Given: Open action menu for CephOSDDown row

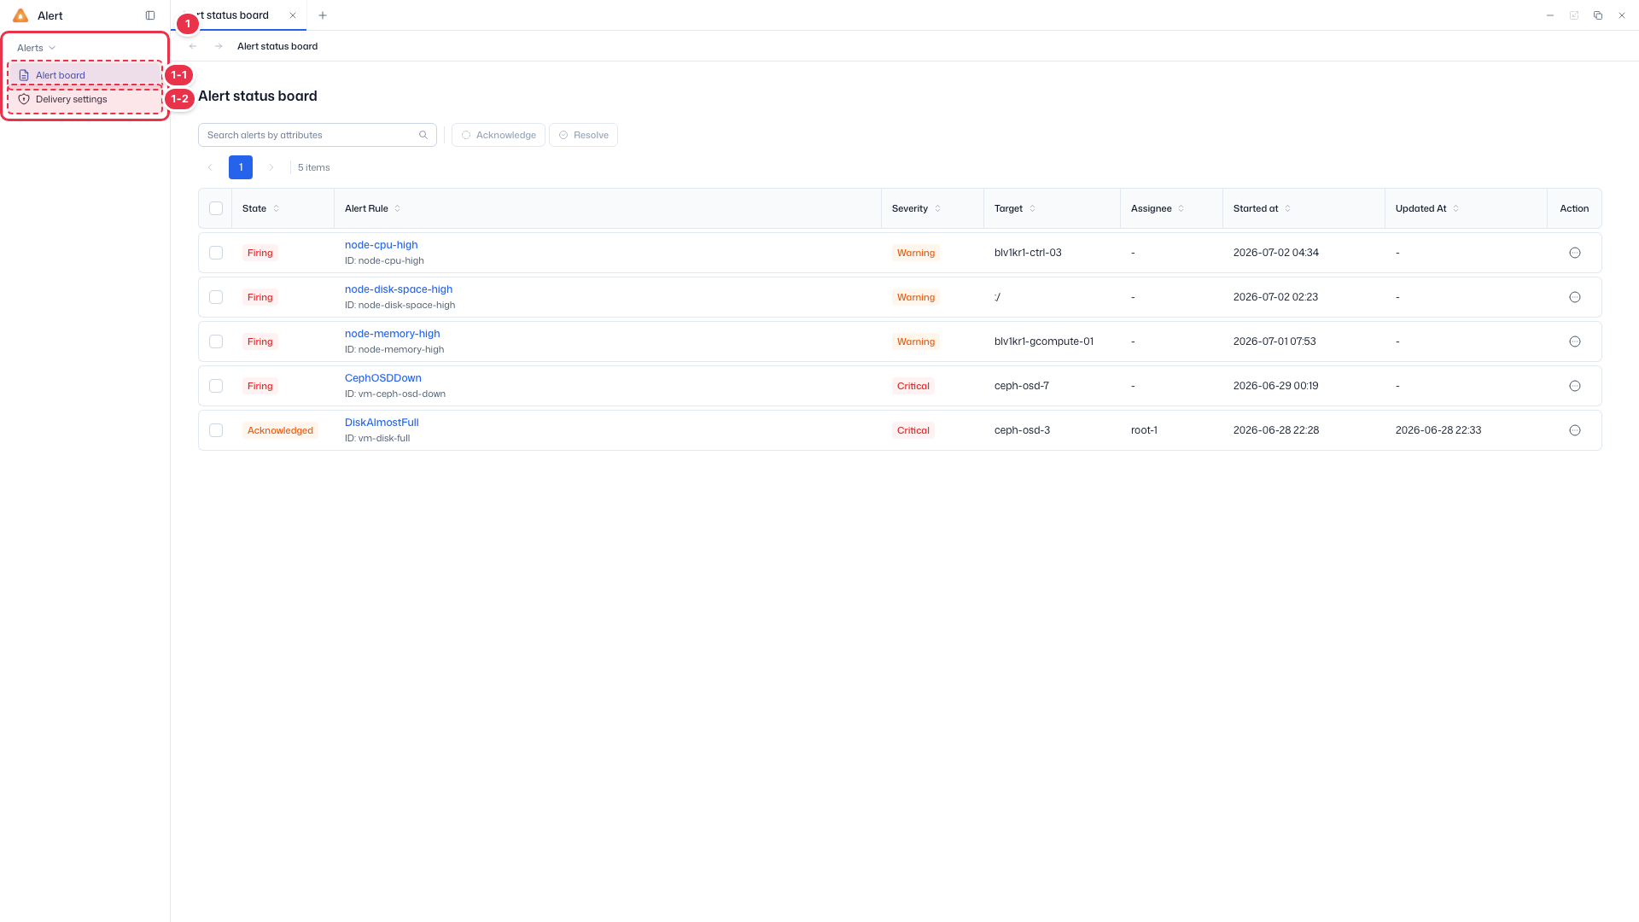Looking at the screenshot, I should click(x=1575, y=386).
